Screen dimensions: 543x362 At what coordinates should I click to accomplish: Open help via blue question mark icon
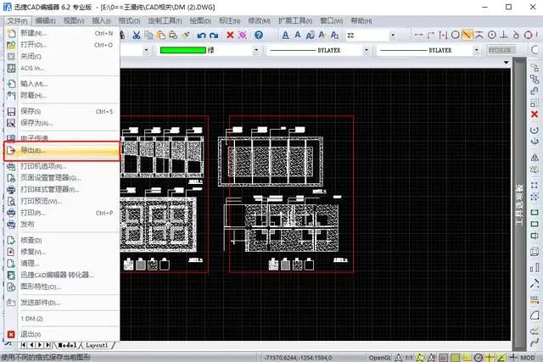[259, 35]
